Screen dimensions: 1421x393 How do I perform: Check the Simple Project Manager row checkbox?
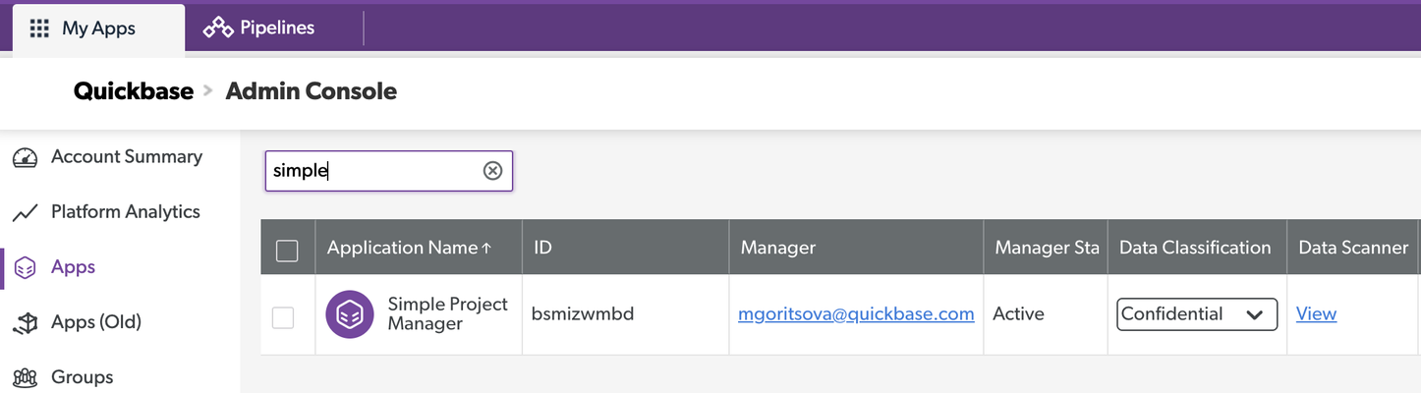(x=283, y=317)
